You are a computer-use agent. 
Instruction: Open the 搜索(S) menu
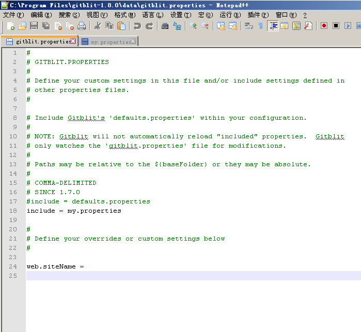point(69,15)
